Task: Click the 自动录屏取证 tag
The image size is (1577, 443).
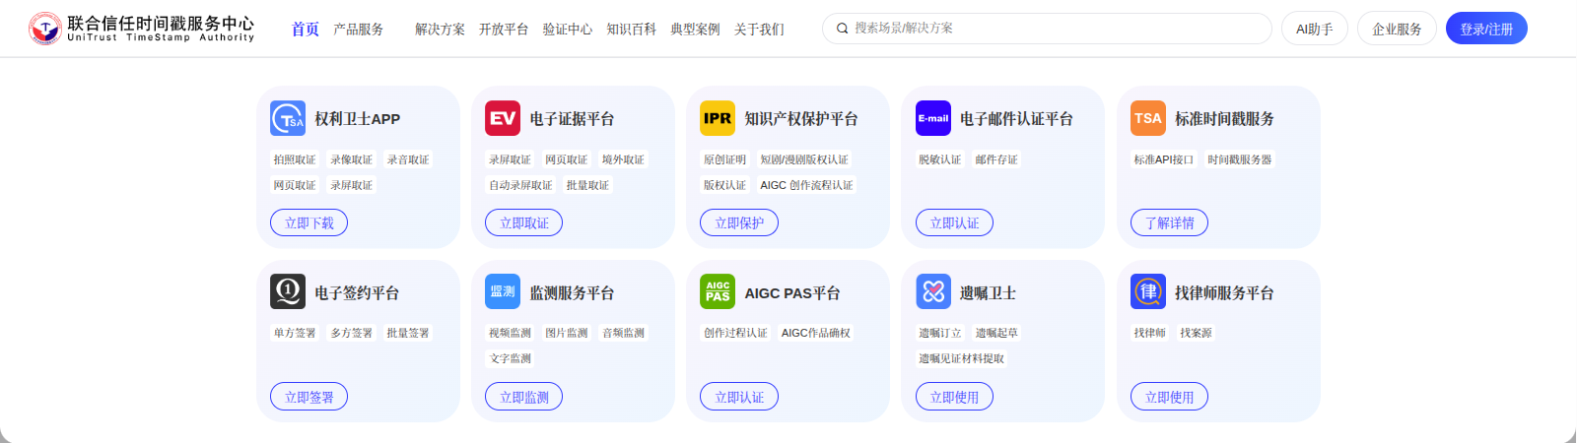Action: pos(520,185)
